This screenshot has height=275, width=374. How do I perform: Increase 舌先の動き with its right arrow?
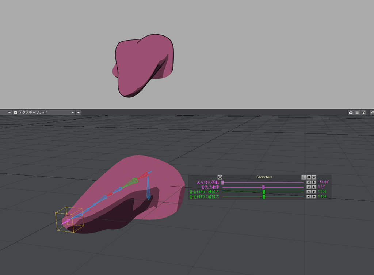[314, 187]
